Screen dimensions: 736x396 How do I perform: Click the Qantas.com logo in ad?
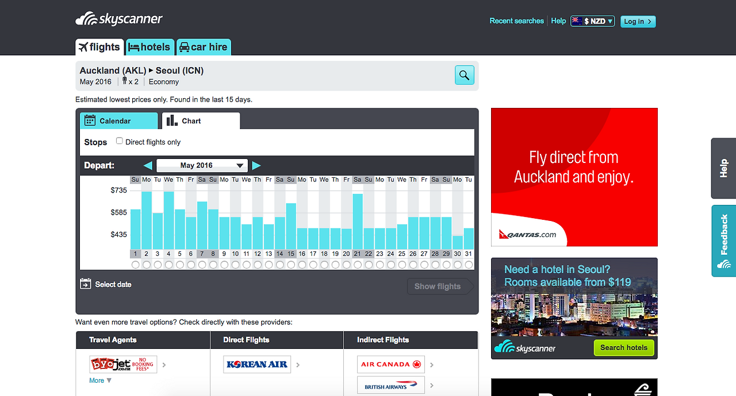point(528,234)
